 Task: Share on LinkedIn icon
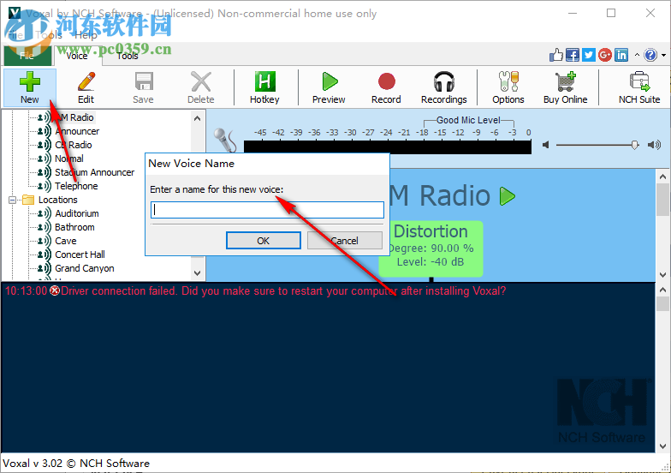click(621, 55)
